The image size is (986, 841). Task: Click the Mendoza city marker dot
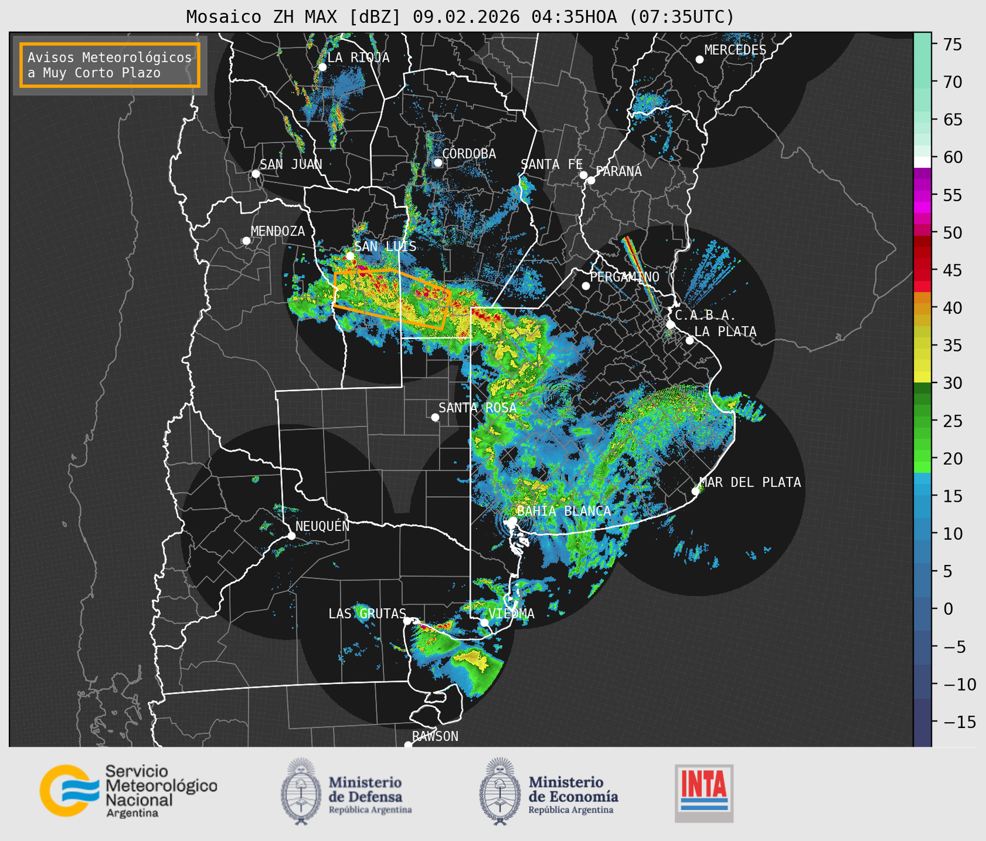tap(246, 240)
